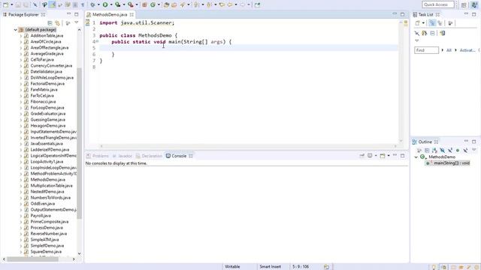This screenshot has height=270, width=481.
Task: Click the Package Explorer vertical scrollbar
Action: [x=80, y=142]
